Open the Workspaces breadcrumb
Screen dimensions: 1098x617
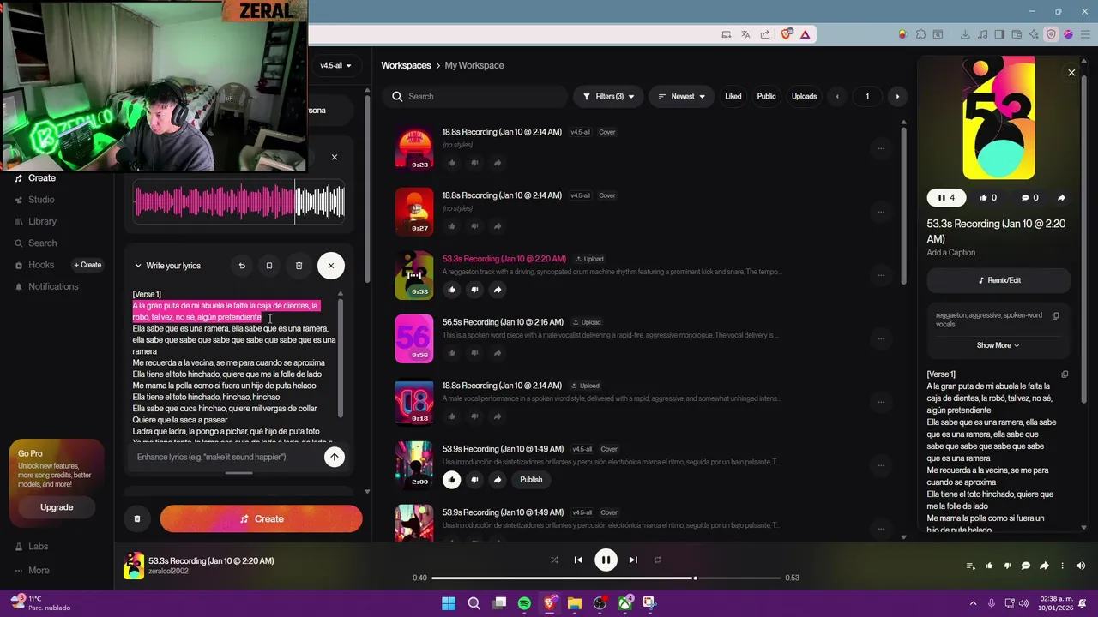(x=406, y=66)
